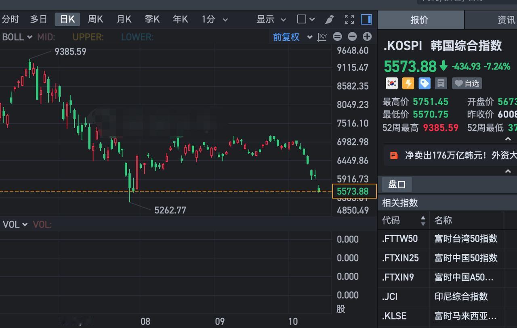The width and height of the screenshot is (517, 328).
Task: Click the 名称 column header
Action: tap(443, 220)
